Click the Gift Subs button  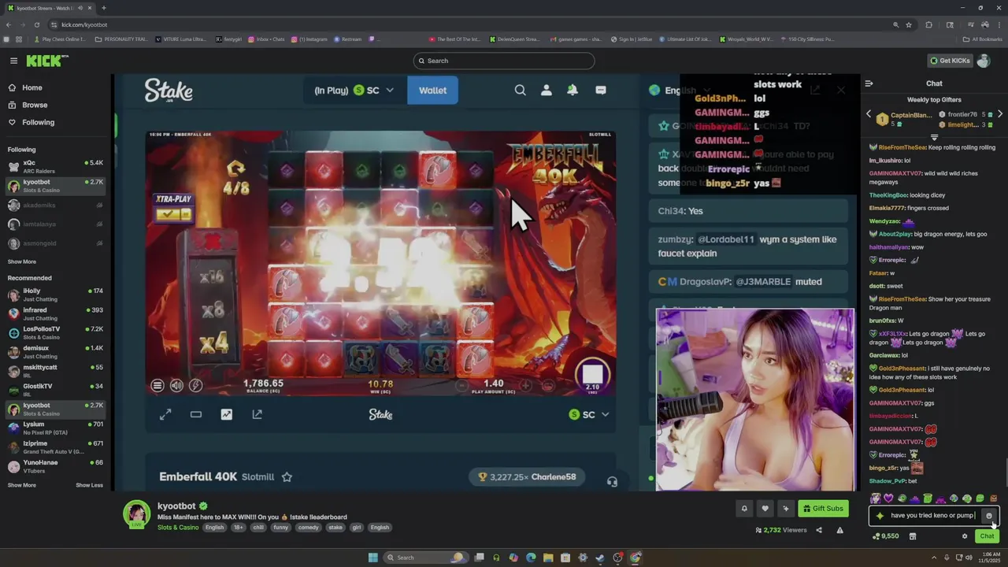tap(823, 509)
